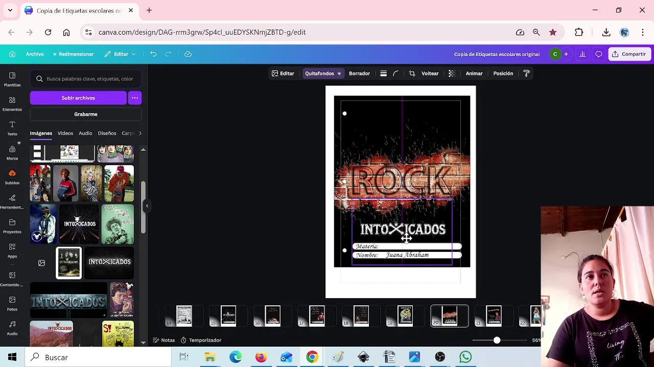
Task: Click the Windows Start button
Action: pyautogui.click(x=12, y=357)
